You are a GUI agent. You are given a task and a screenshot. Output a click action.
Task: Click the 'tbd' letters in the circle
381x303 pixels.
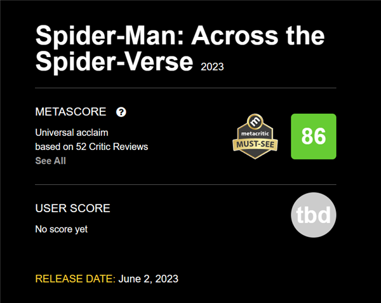pyautogui.click(x=314, y=215)
